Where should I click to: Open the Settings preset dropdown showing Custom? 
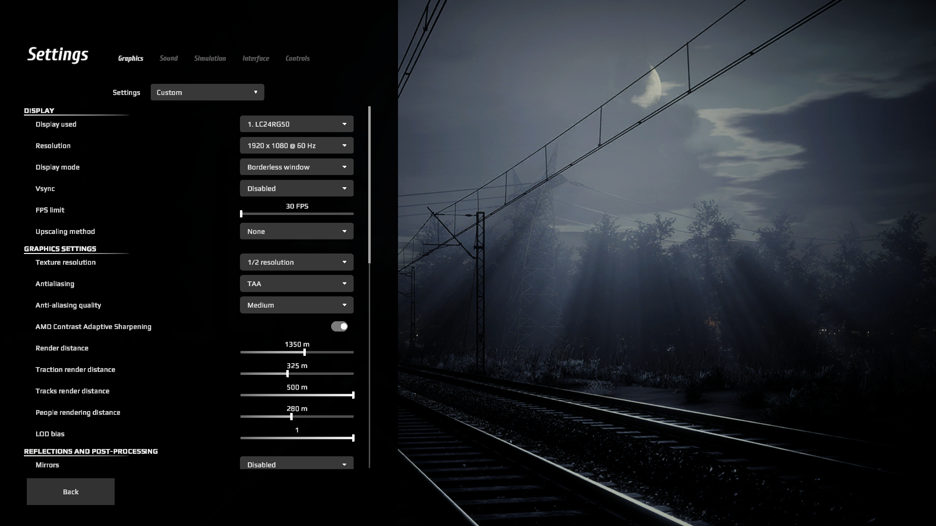tap(207, 93)
